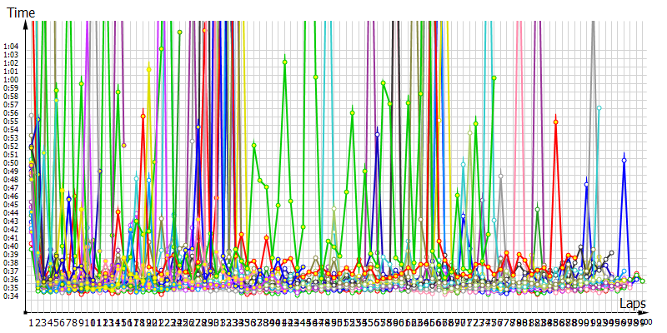
Task: Select the cyan data point near 0:56
Action: tap(599, 108)
